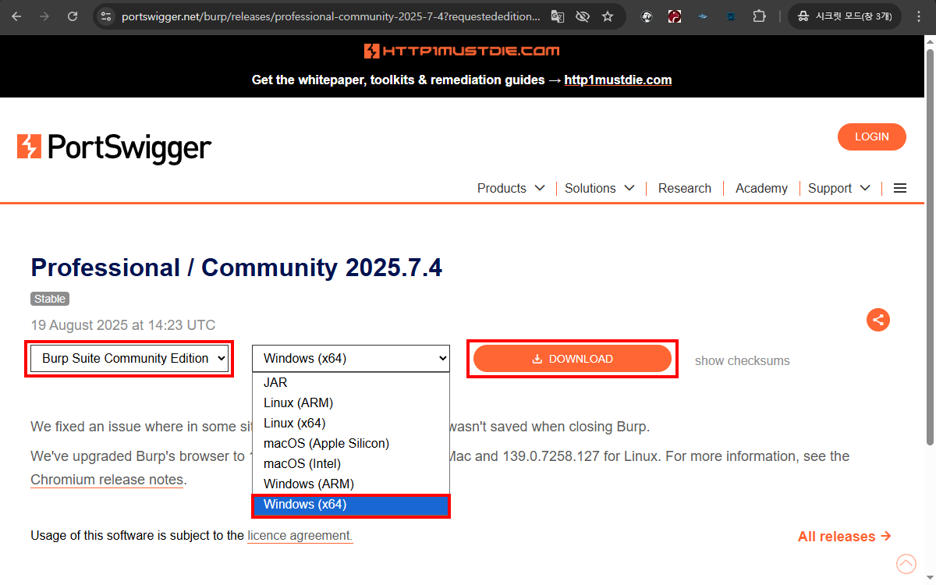The width and height of the screenshot is (936, 585).
Task: Select Windows (ARM) from the platform list
Action: coord(307,484)
